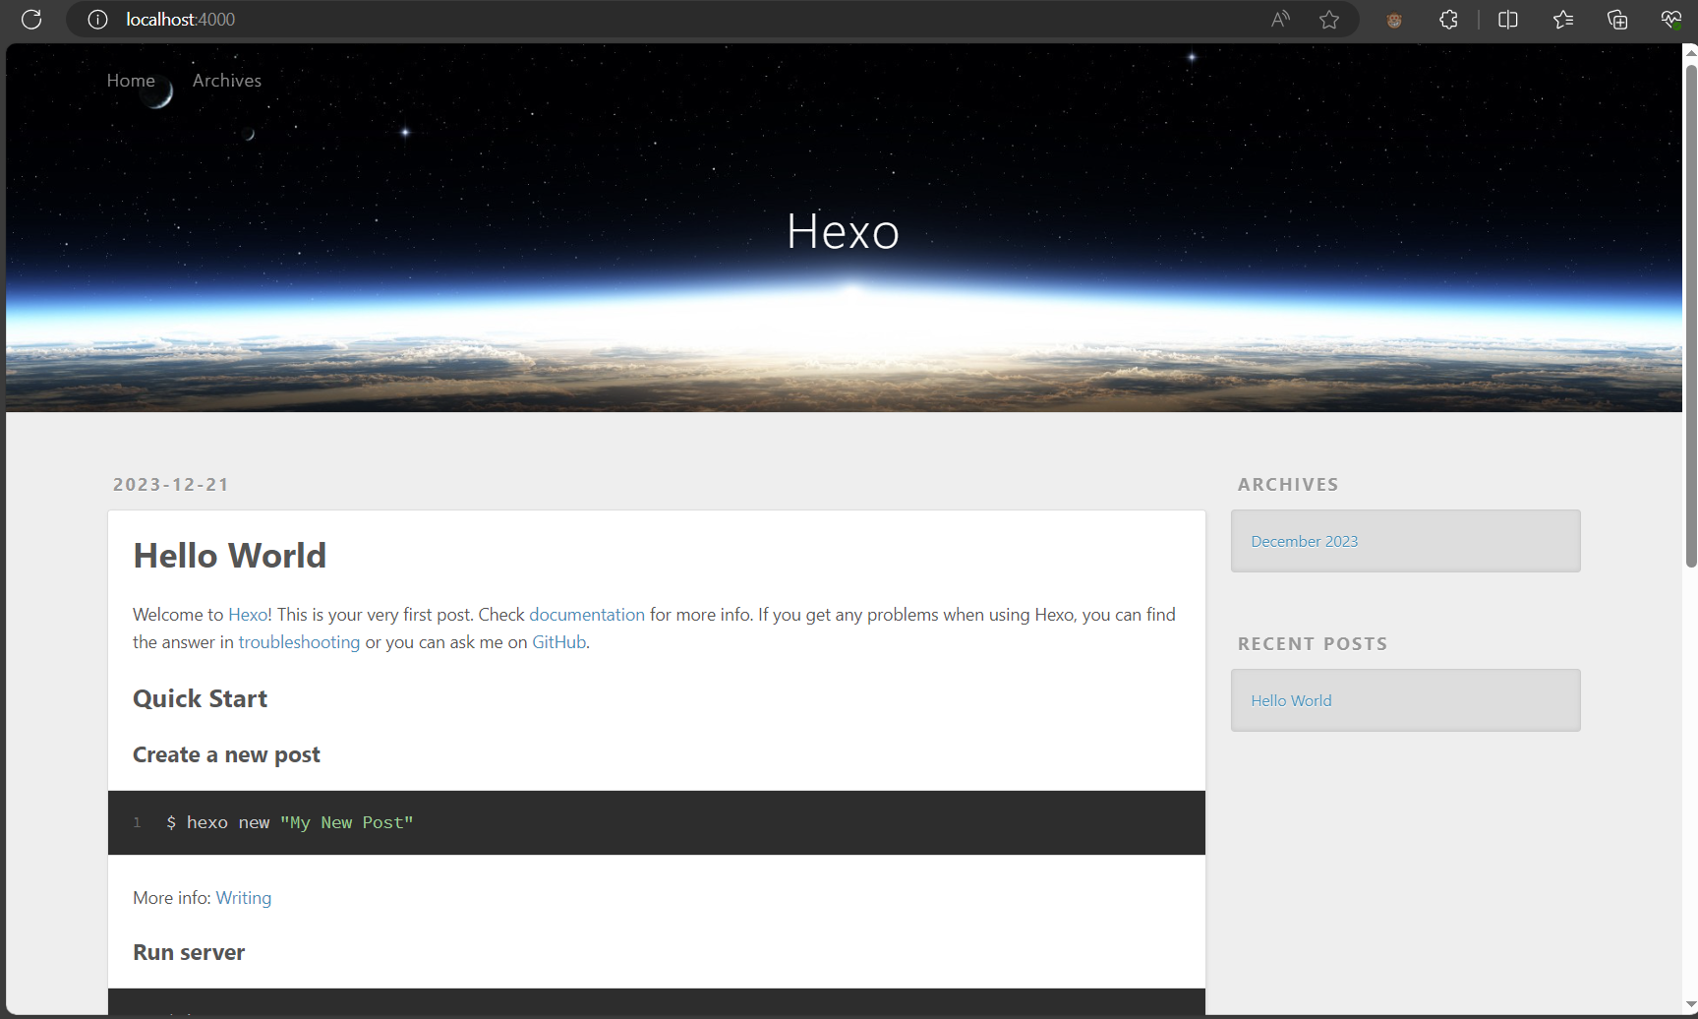Click the scrollbar up arrow
The image size is (1698, 1019).
pos(1691,52)
